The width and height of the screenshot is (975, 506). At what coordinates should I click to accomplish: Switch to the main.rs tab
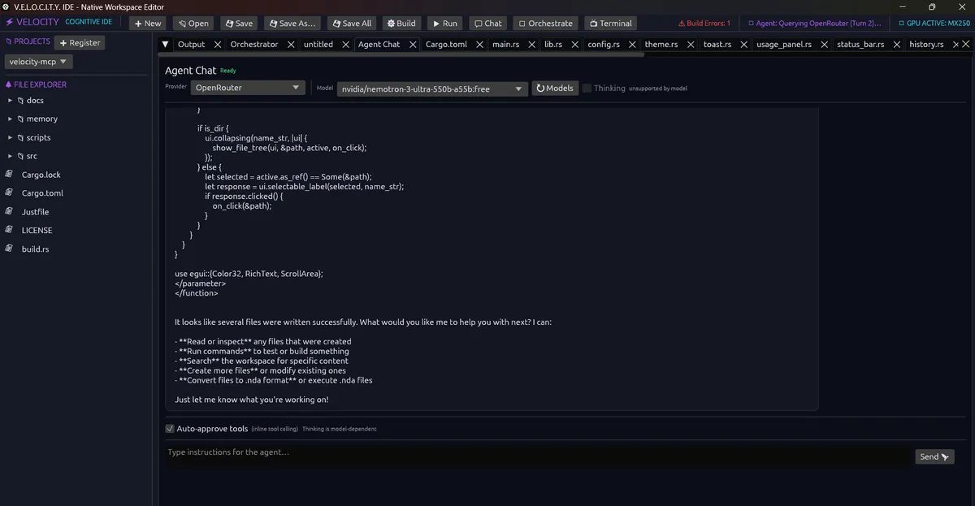click(x=505, y=45)
